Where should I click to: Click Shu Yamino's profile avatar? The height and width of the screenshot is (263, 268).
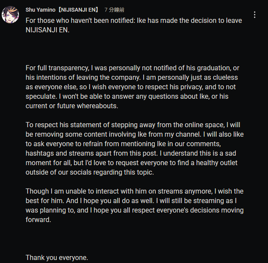[10, 15]
